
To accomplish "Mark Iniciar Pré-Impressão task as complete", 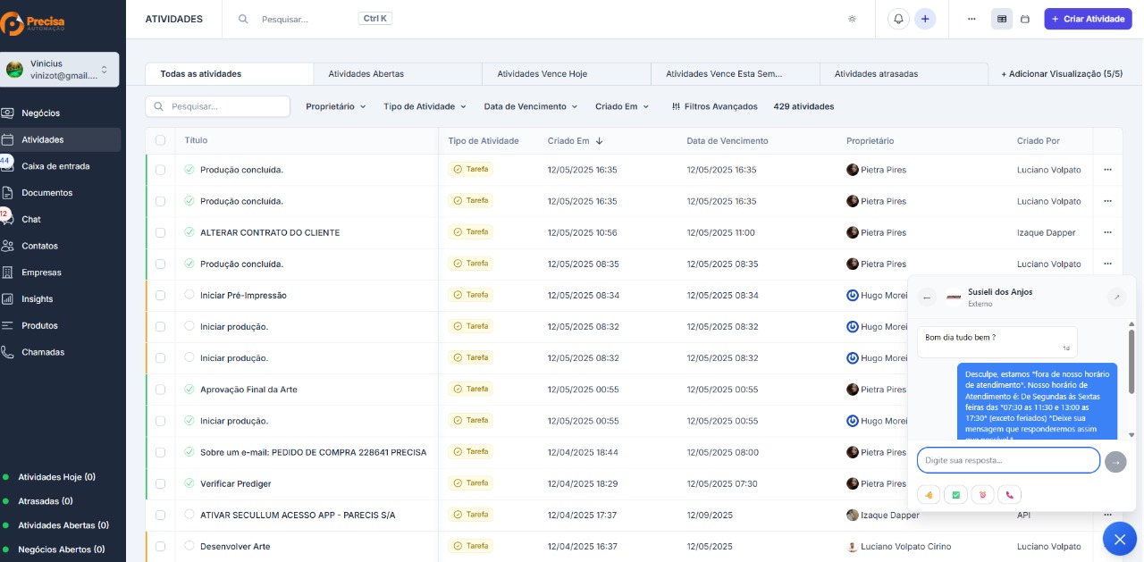I will pyautogui.click(x=189, y=295).
